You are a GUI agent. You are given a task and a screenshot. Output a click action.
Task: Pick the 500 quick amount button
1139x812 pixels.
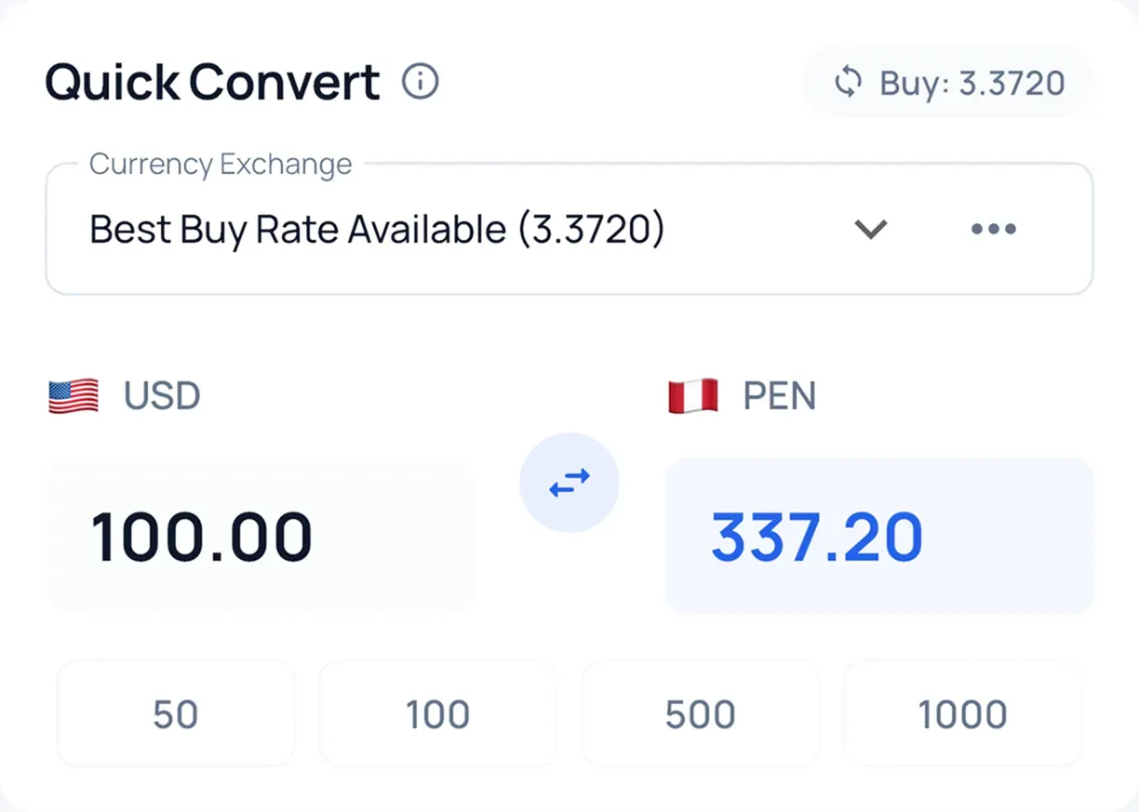[700, 714]
